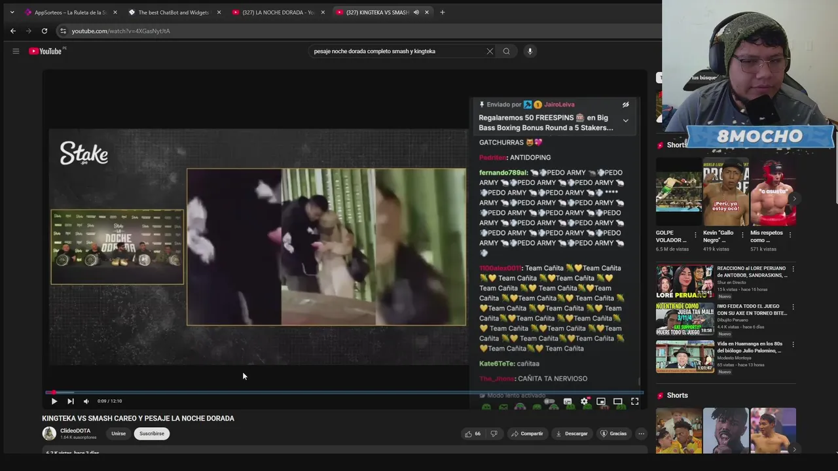Toggle subtitles on the video player
Viewport: 838px width, 471px height.
568,401
